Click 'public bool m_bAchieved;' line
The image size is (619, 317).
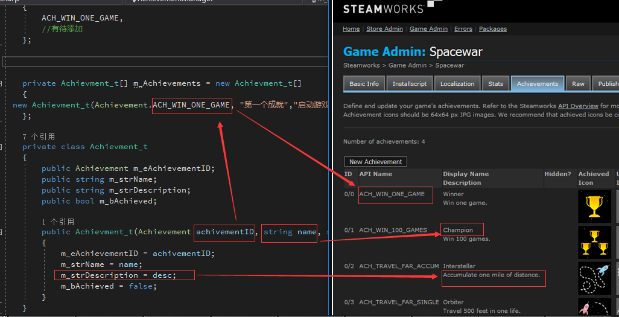point(99,201)
